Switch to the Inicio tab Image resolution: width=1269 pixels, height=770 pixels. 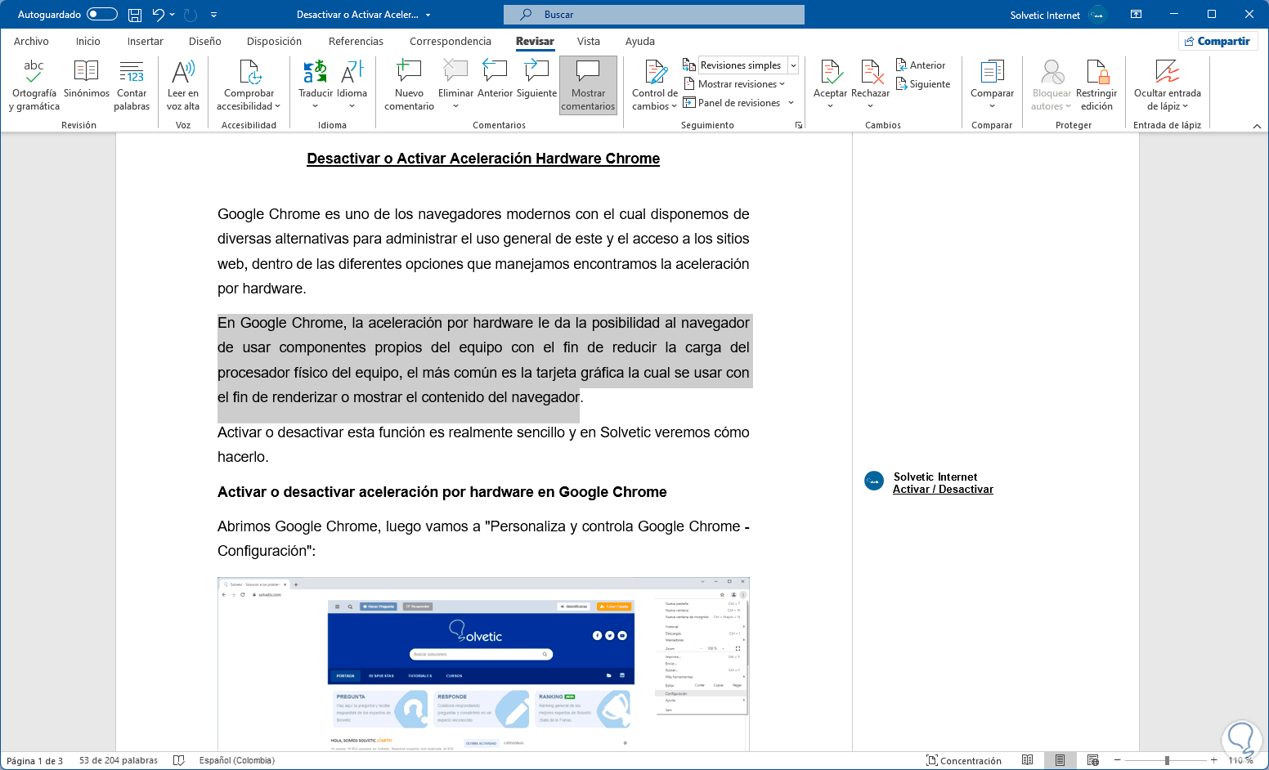[x=88, y=41]
